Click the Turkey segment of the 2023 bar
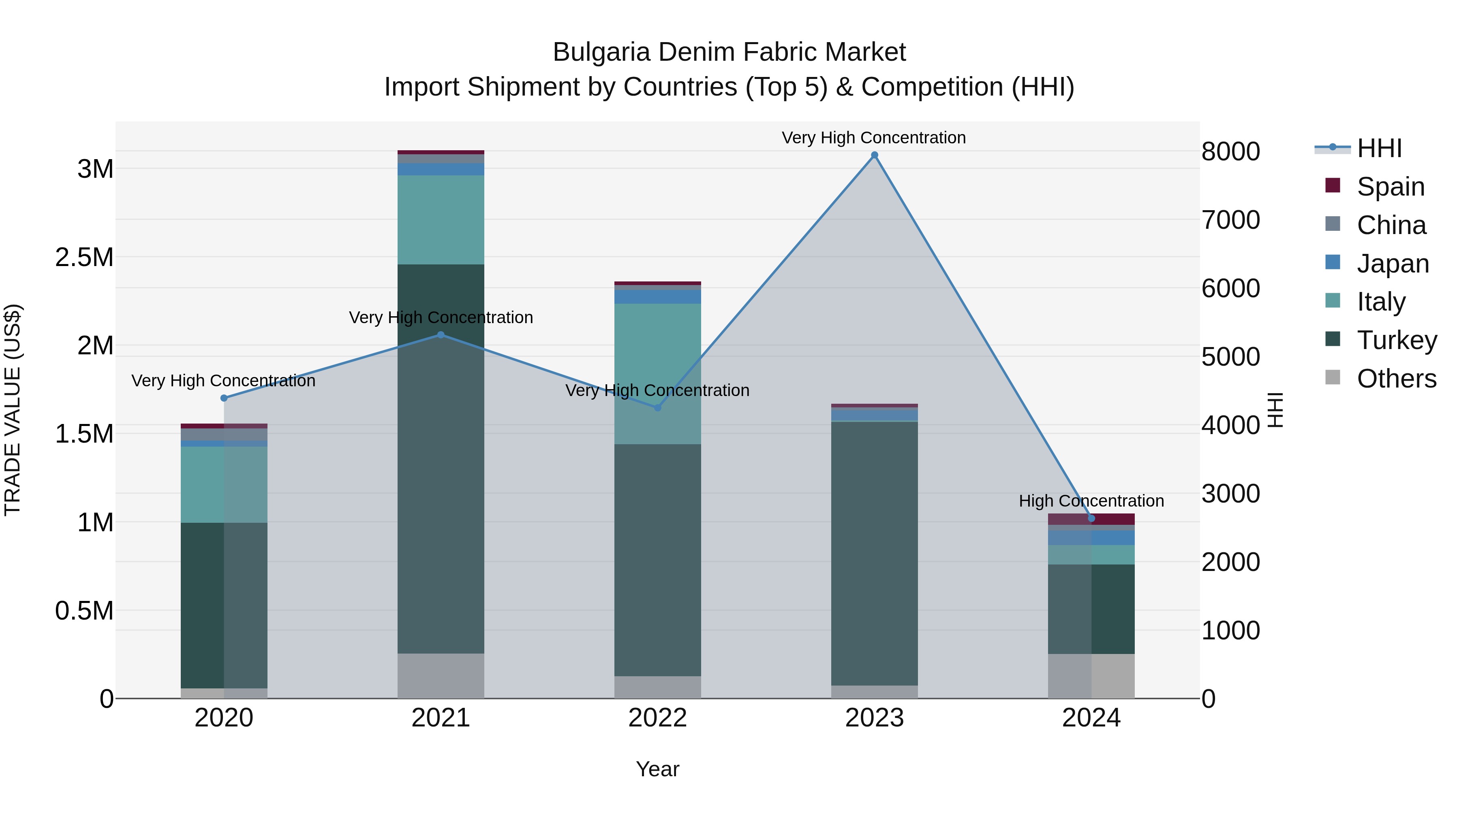This screenshot has width=1459, height=820. point(875,554)
